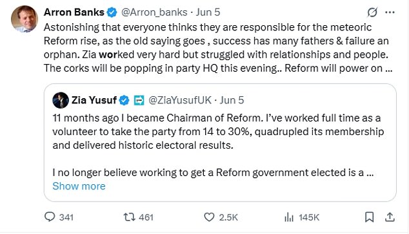The height and width of the screenshot is (234, 409).
Task: Open the @Arron_banks handle link
Action: (x=154, y=12)
